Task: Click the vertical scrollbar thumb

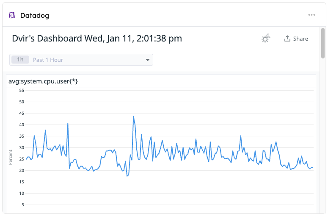Action: (x=323, y=42)
